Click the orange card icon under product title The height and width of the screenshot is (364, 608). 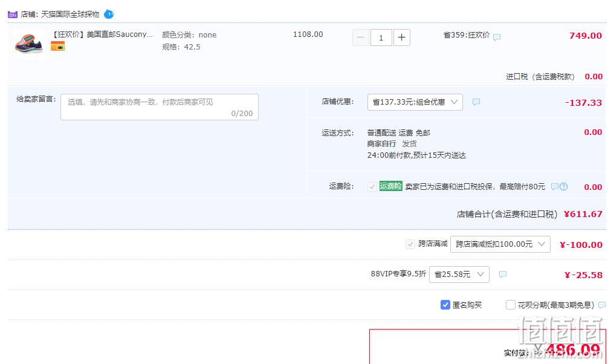pos(57,46)
